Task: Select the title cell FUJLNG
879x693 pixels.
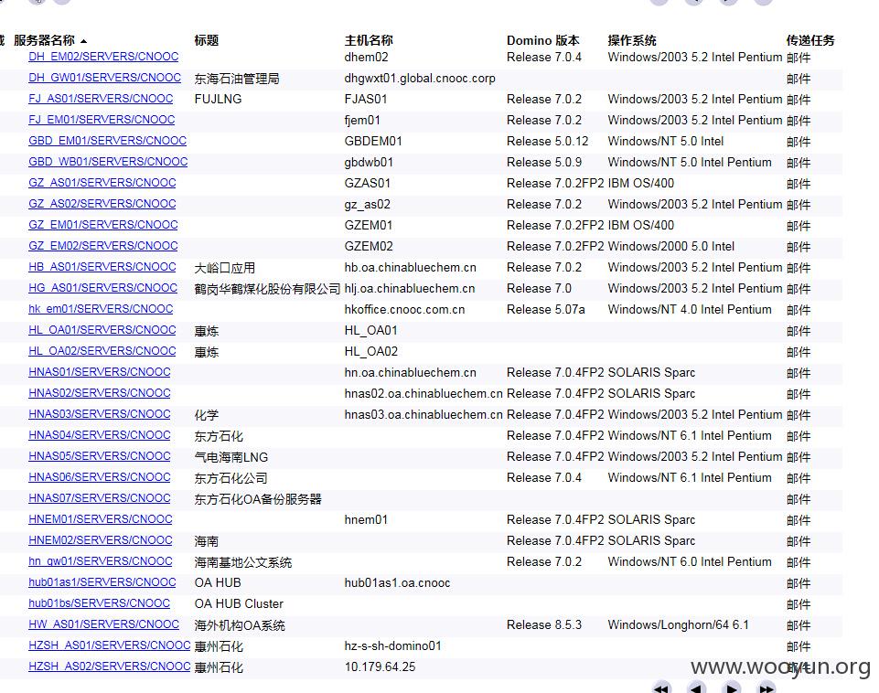Action: coord(218,99)
